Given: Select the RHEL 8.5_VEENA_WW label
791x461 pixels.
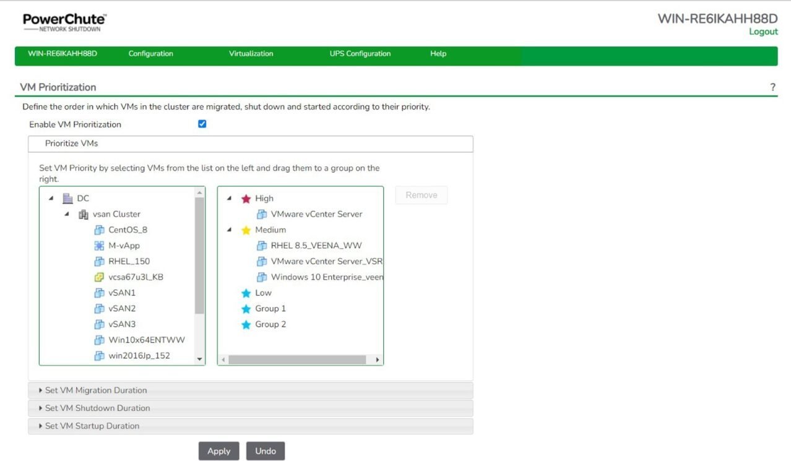Looking at the screenshot, I should click(x=316, y=246).
